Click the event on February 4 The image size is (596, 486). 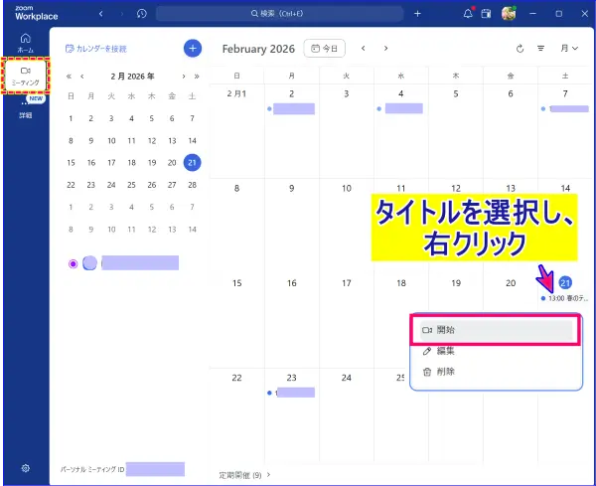(400, 108)
